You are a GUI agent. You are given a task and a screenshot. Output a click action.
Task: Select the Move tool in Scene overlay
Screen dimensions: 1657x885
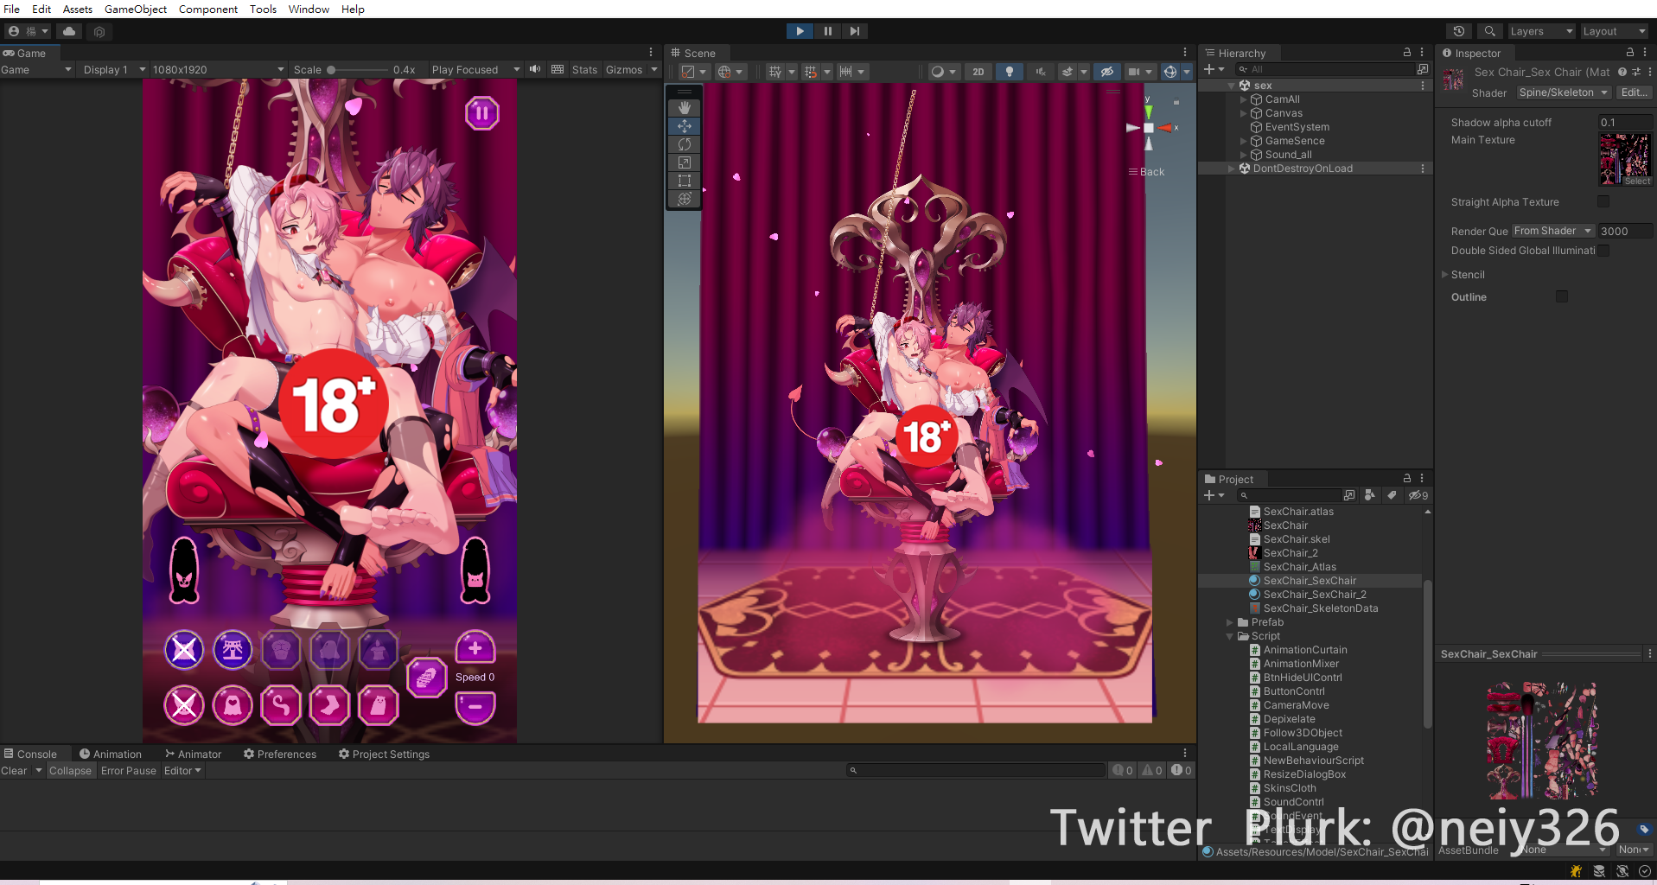pos(685,126)
